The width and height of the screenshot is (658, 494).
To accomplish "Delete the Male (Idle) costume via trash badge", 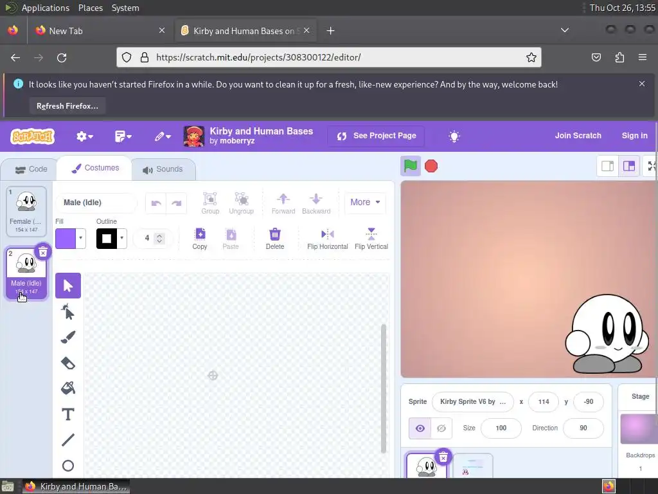I will point(43,252).
